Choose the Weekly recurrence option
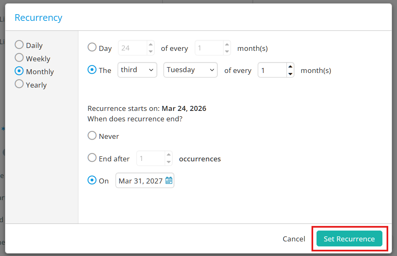Screen dimensions: 397x256 19,58
